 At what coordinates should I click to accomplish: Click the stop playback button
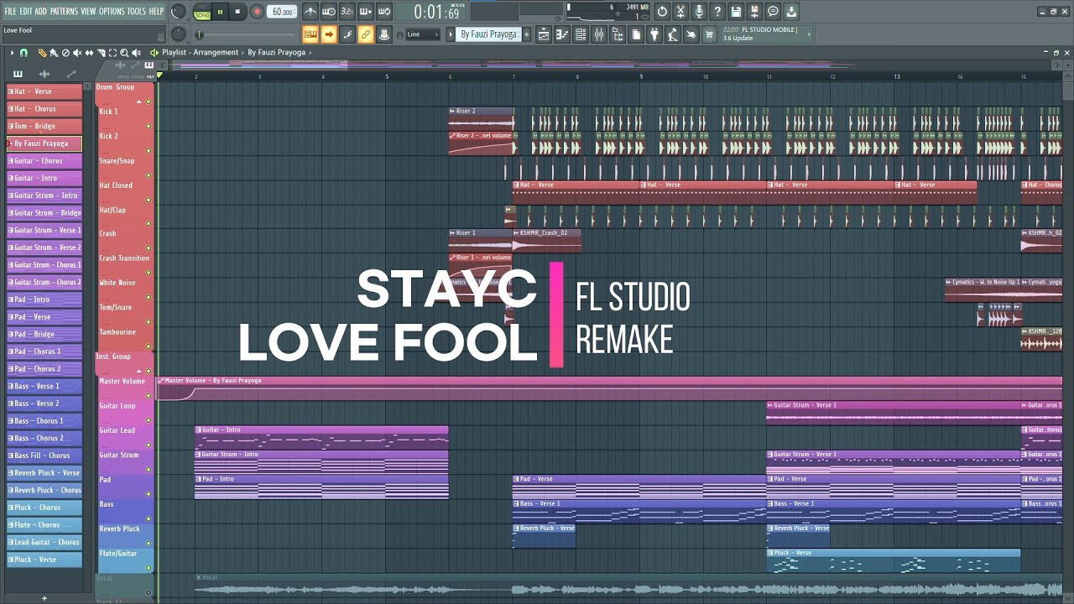[x=238, y=12]
